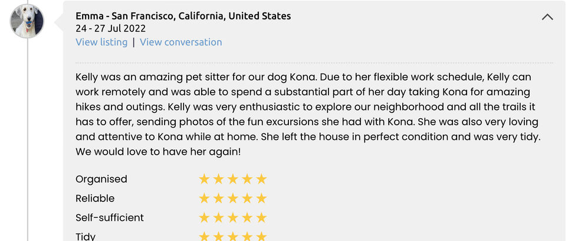
Task: Click the dog profile photo avatar
Action: tap(27, 21)
